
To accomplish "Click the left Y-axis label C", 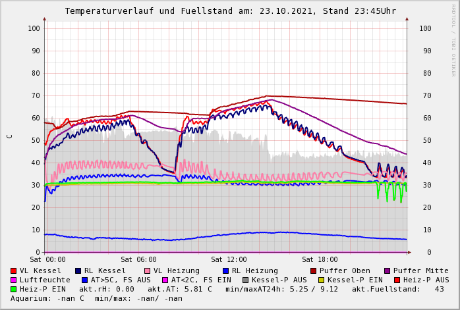I will (x=9, y=136).
